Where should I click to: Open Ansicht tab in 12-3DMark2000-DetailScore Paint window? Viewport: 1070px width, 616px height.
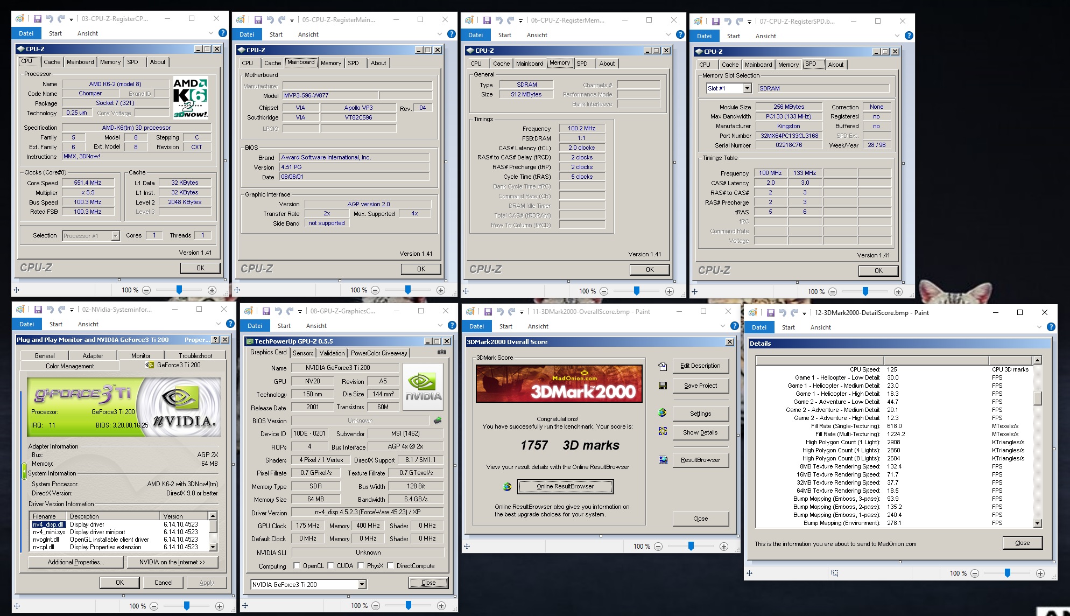[x=820, y=327]
